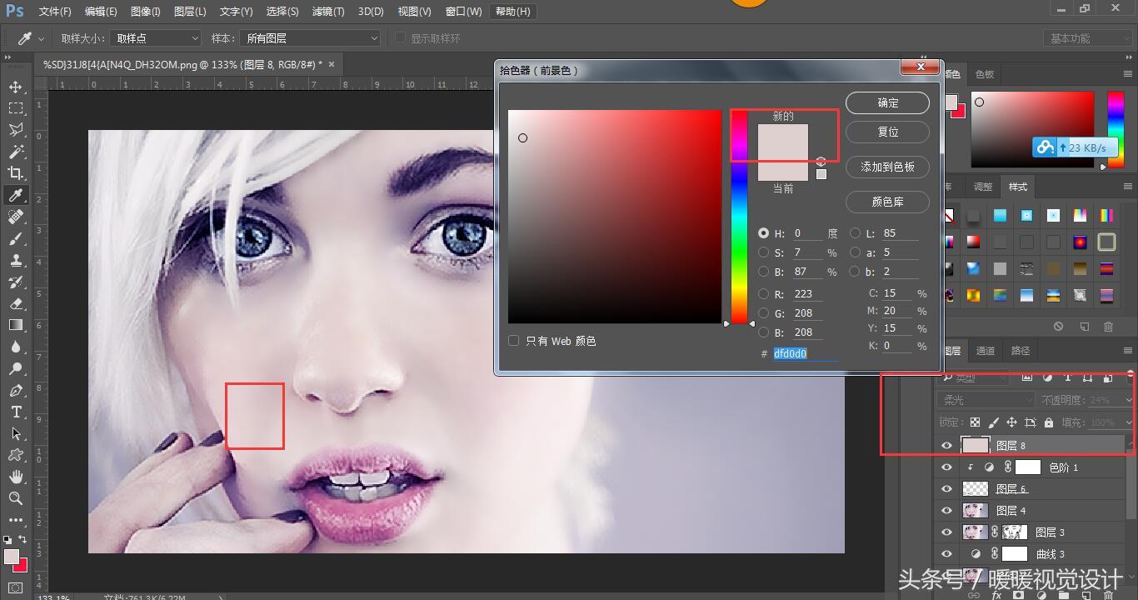
Task: Select the Polygonal Lasso tool
Action: [16, 130]
